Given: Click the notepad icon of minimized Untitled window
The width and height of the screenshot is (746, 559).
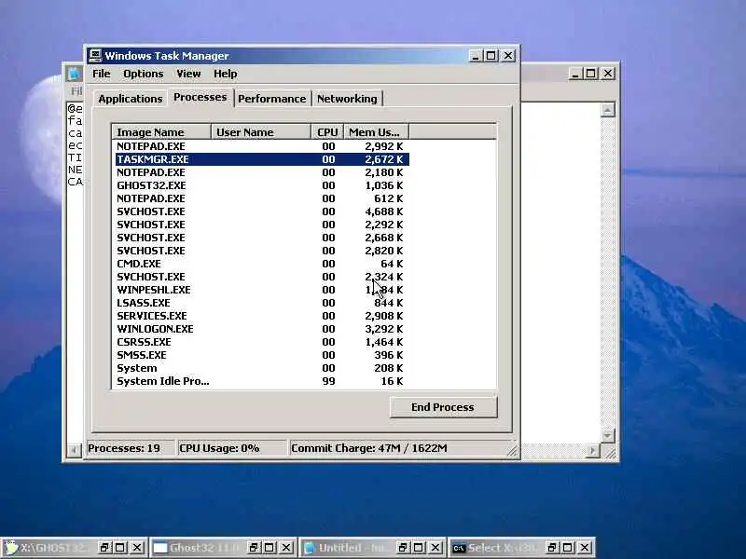Looking at the screenshot, I should 310,548.
